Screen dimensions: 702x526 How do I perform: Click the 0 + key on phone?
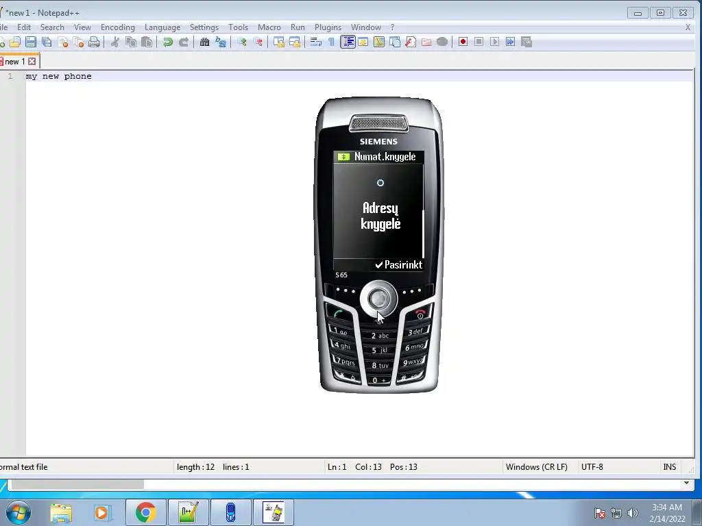380,380
